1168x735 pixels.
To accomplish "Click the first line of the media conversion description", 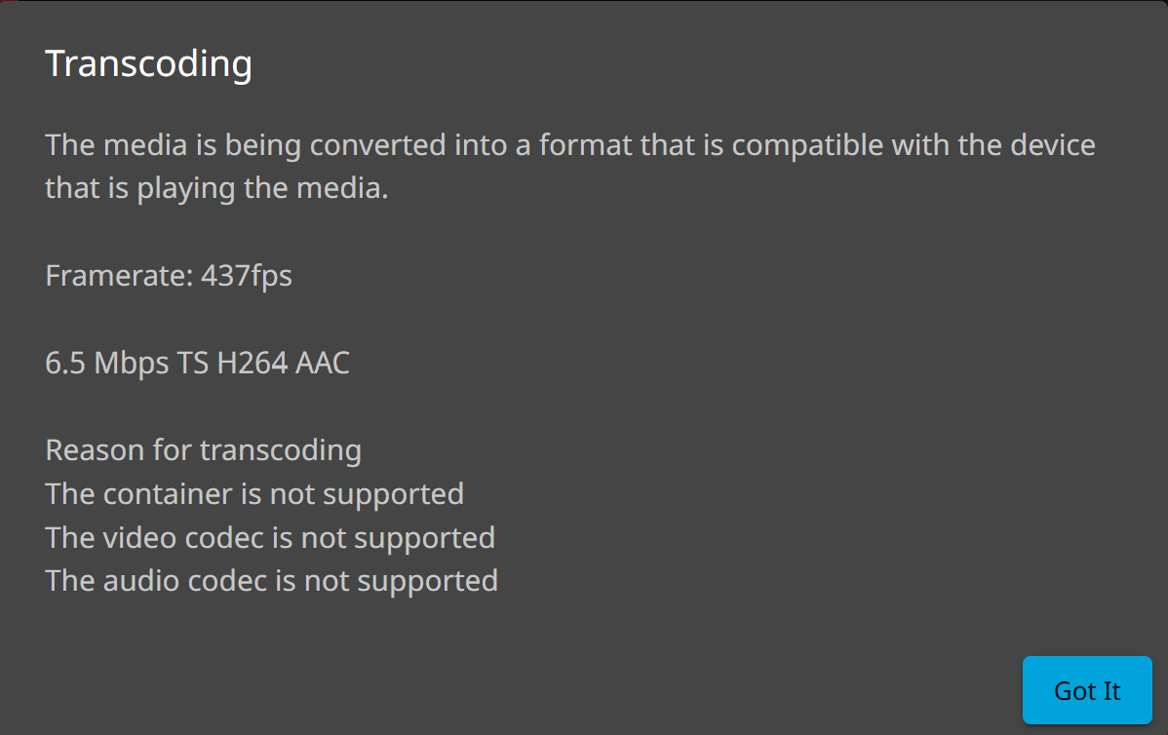I will coord(570,145).
